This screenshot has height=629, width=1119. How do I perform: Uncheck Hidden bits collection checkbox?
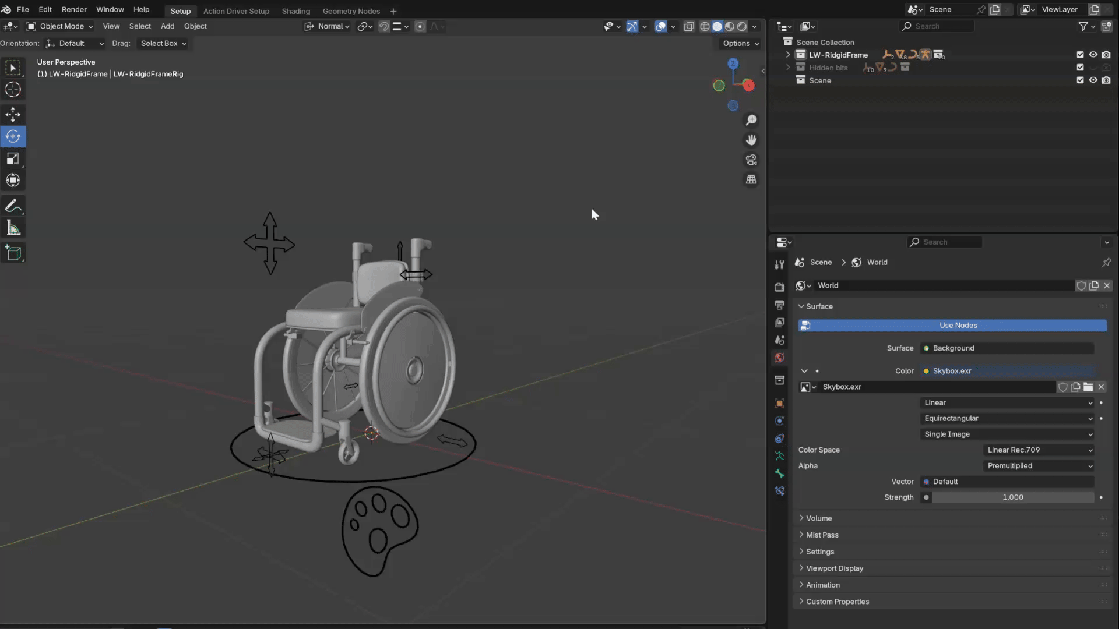(x=1080, y=68)
